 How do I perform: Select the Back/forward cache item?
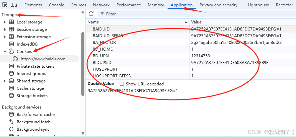[35, 114]
